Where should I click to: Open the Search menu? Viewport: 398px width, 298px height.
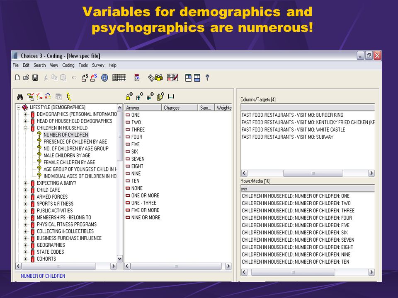[x=40, y=65]
